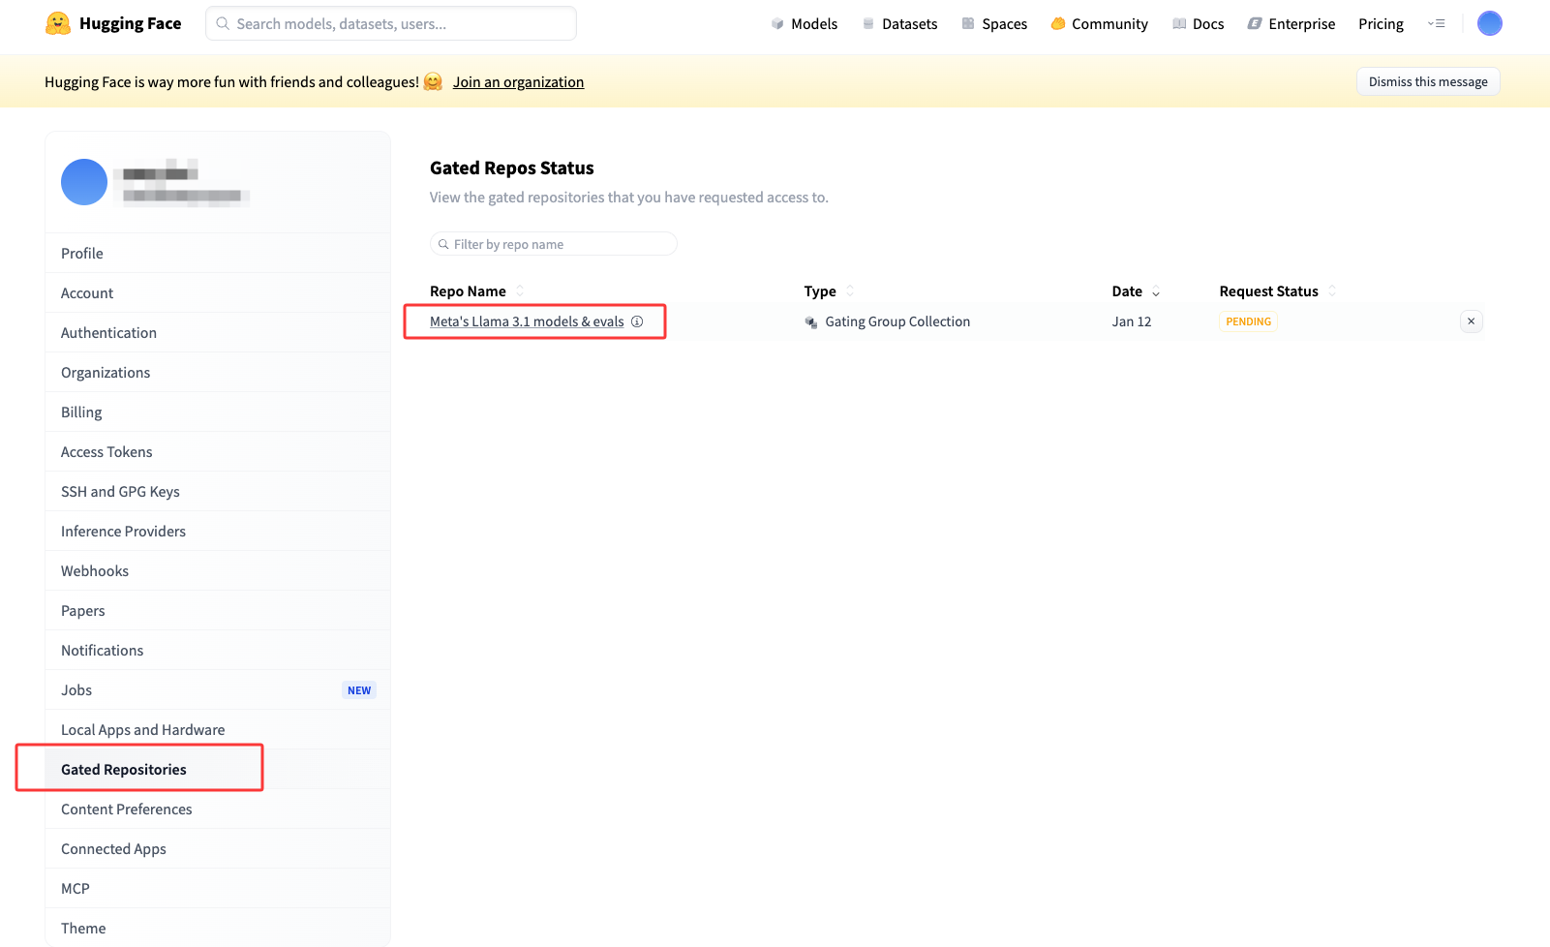
Task: Dismiss the organization banner message
Action: point(1428,81)
